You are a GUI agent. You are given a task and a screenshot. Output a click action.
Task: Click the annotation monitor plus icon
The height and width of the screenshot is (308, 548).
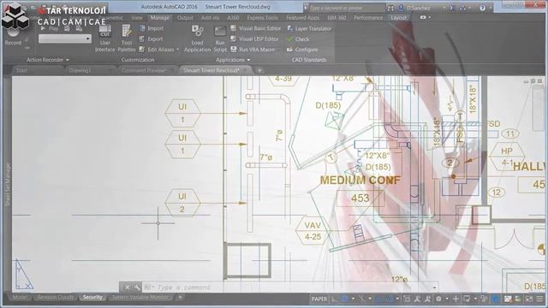tap(456, 299)
